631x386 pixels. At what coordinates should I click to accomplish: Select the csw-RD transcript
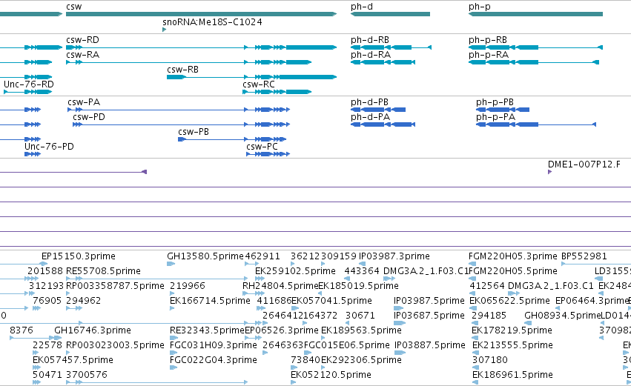pyautogui.click(x=201, y=47)
